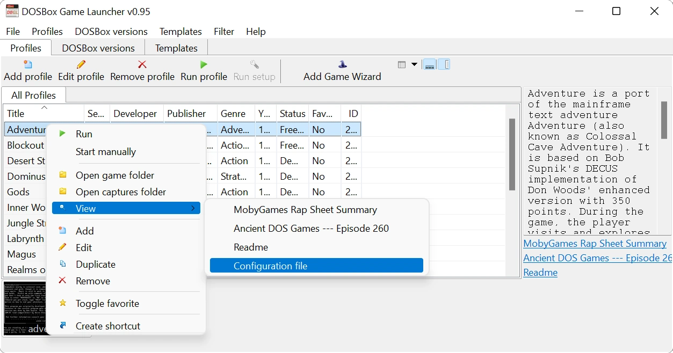Toggle the right-side notes pane layout button
This screenshot has height=353, width=673.
pyautogui.click(x=444, y=65)
